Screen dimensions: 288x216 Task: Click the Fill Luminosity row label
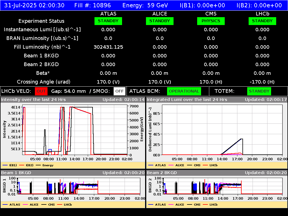[42, 47]
